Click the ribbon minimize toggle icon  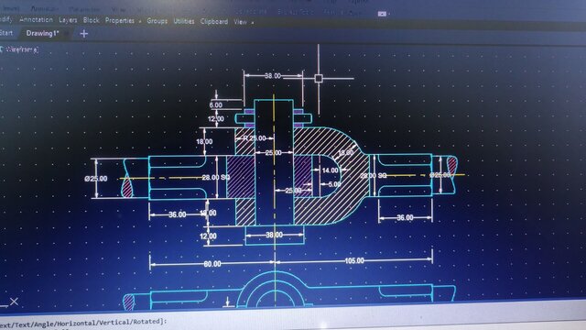tap(382, 14)
